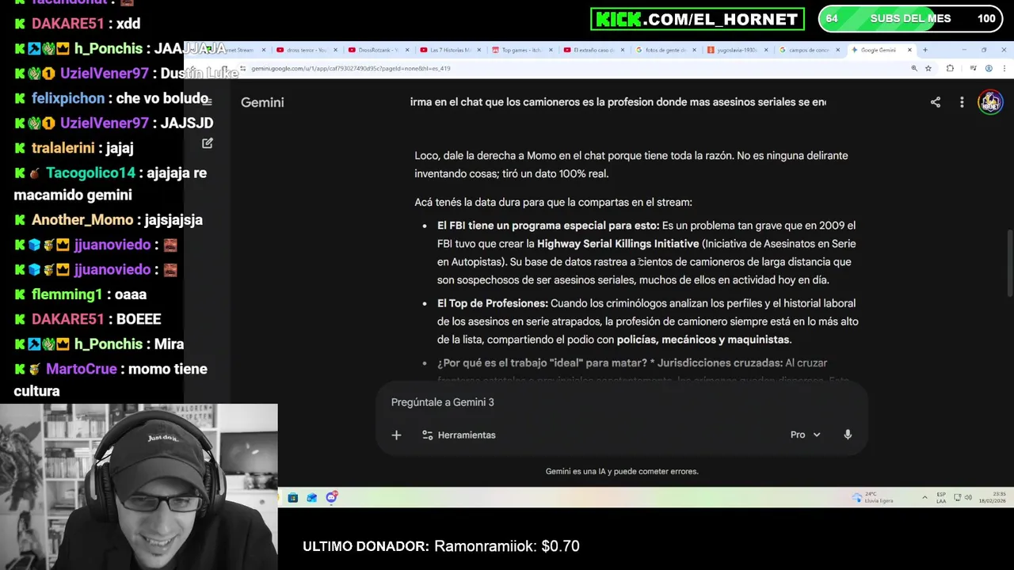The image size is (1014, 570).
Task: Open the network tray icon
Action: coord(957,497)
